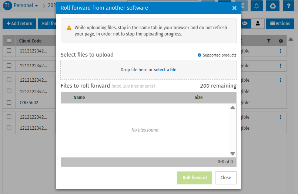Open the Actions menu
This screenshot has width=298, height=194.
pyautogui.click(x=280, y=24)
